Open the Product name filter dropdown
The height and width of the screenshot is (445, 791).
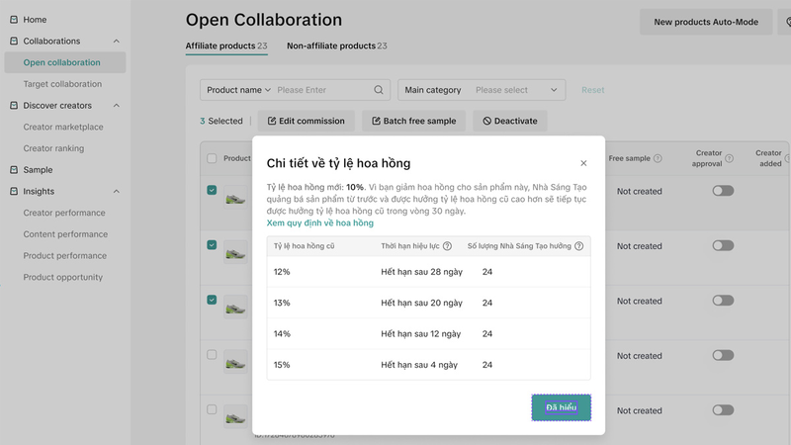click(x=237, y=90)
